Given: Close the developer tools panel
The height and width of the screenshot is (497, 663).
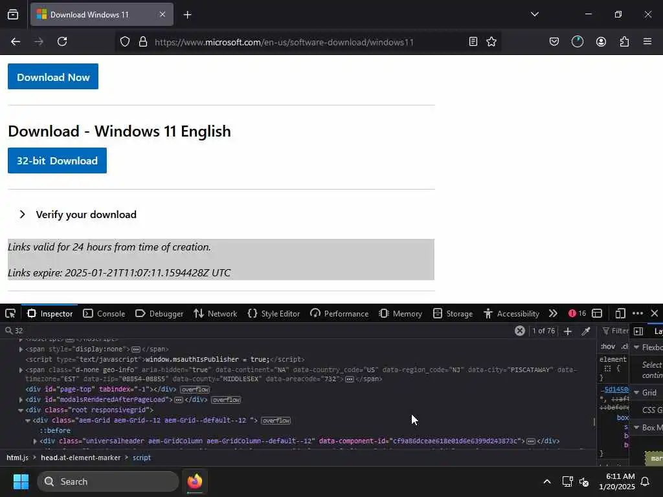Looking at the screenshot, I should pos(655,314).
